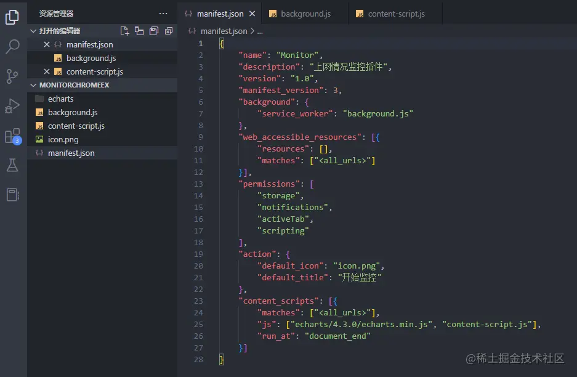
Task: Close the manifest.json editor tab
Action: (x=252, y=14)
